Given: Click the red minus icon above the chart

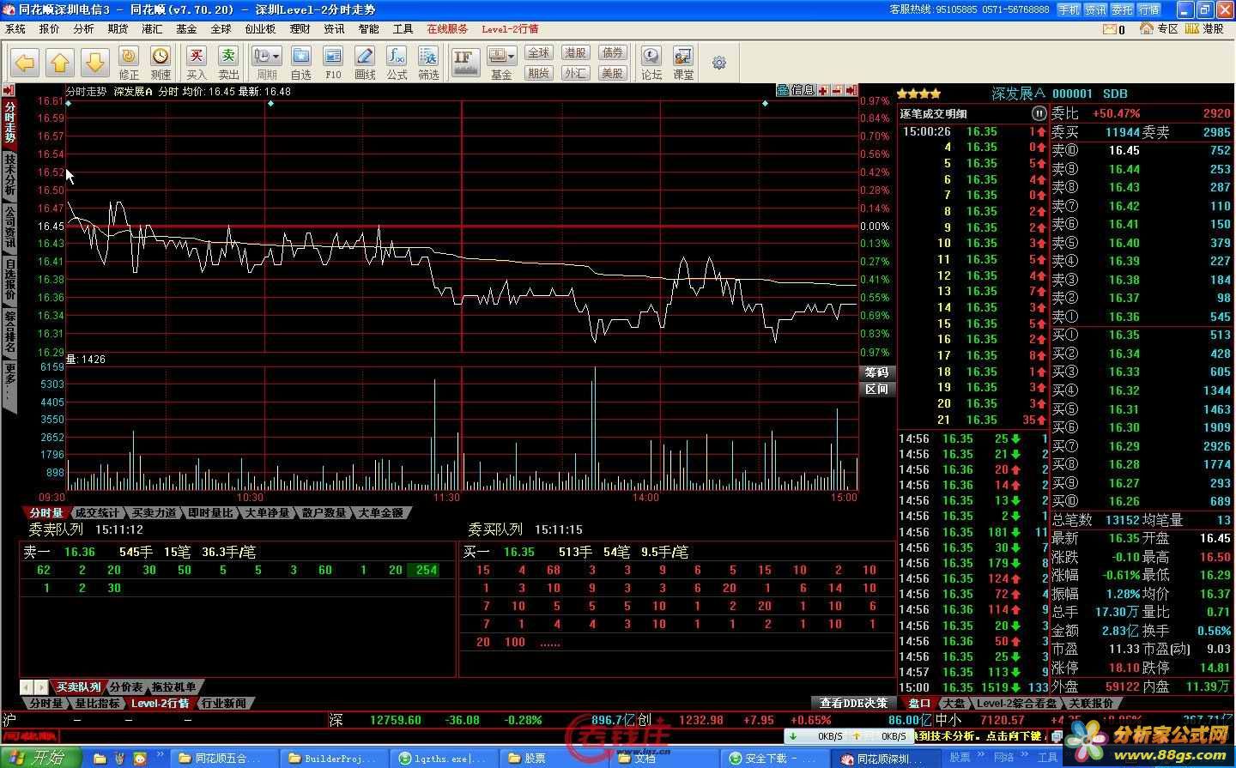Looking at the screenshot, I should tap(838, 90).
